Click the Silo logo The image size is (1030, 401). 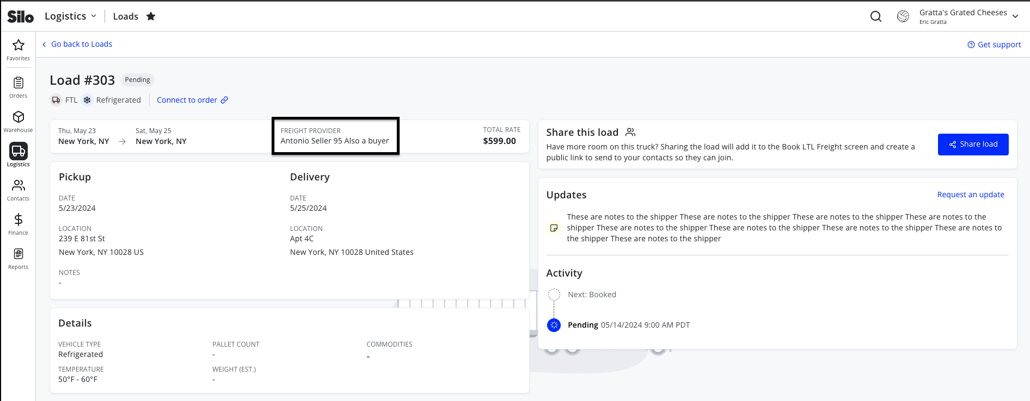coord(21,17)
